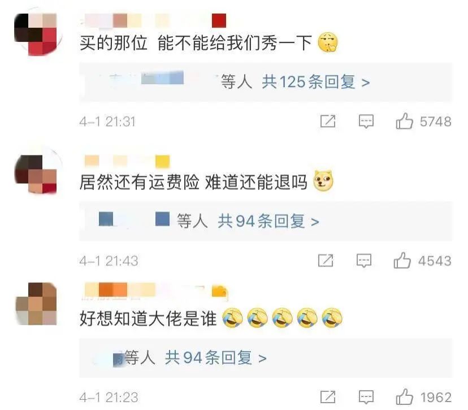Expand 共94条回复 under the 运费险 comment
Screen dimensions: 468x410
268,221
